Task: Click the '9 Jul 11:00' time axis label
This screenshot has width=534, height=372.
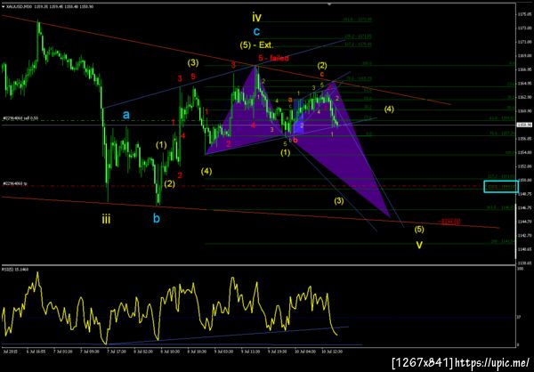Action: coord(249,350)
